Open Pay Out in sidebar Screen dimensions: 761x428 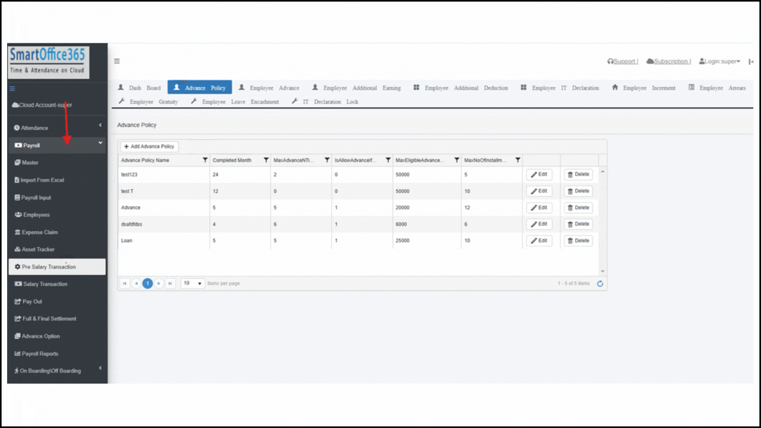pos(28,302)
